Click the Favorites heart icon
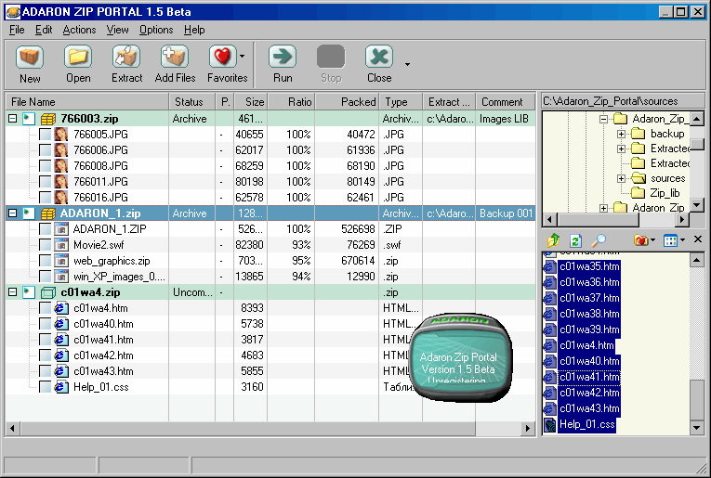 pyautogui.click(x=223, y=58)
